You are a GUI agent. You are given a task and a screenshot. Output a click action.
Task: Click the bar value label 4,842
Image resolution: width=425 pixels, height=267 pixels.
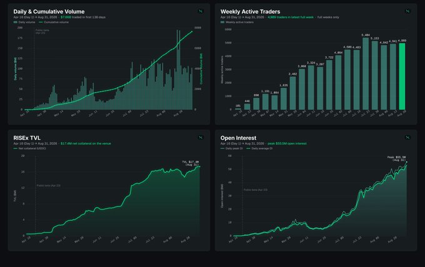[x=384, y=43]
